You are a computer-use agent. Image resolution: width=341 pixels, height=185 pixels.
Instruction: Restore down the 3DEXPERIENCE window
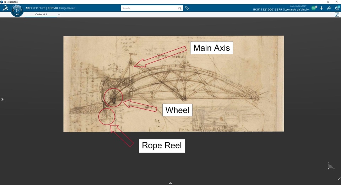pyautogui.click(x=328, y=2)
